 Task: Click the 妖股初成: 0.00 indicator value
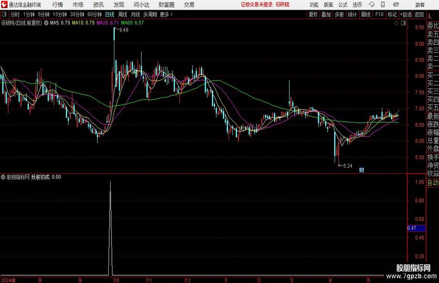point(46,177)
